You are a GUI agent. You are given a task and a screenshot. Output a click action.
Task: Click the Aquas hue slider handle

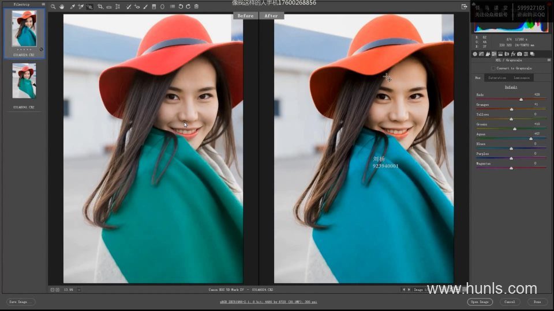(531, 138)
